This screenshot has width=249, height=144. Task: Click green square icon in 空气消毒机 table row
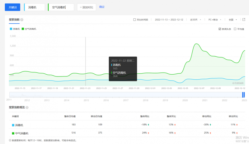(x=13, y=133)
